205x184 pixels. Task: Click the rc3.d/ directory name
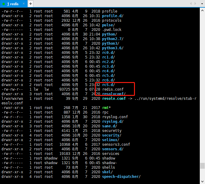[108, 66]
